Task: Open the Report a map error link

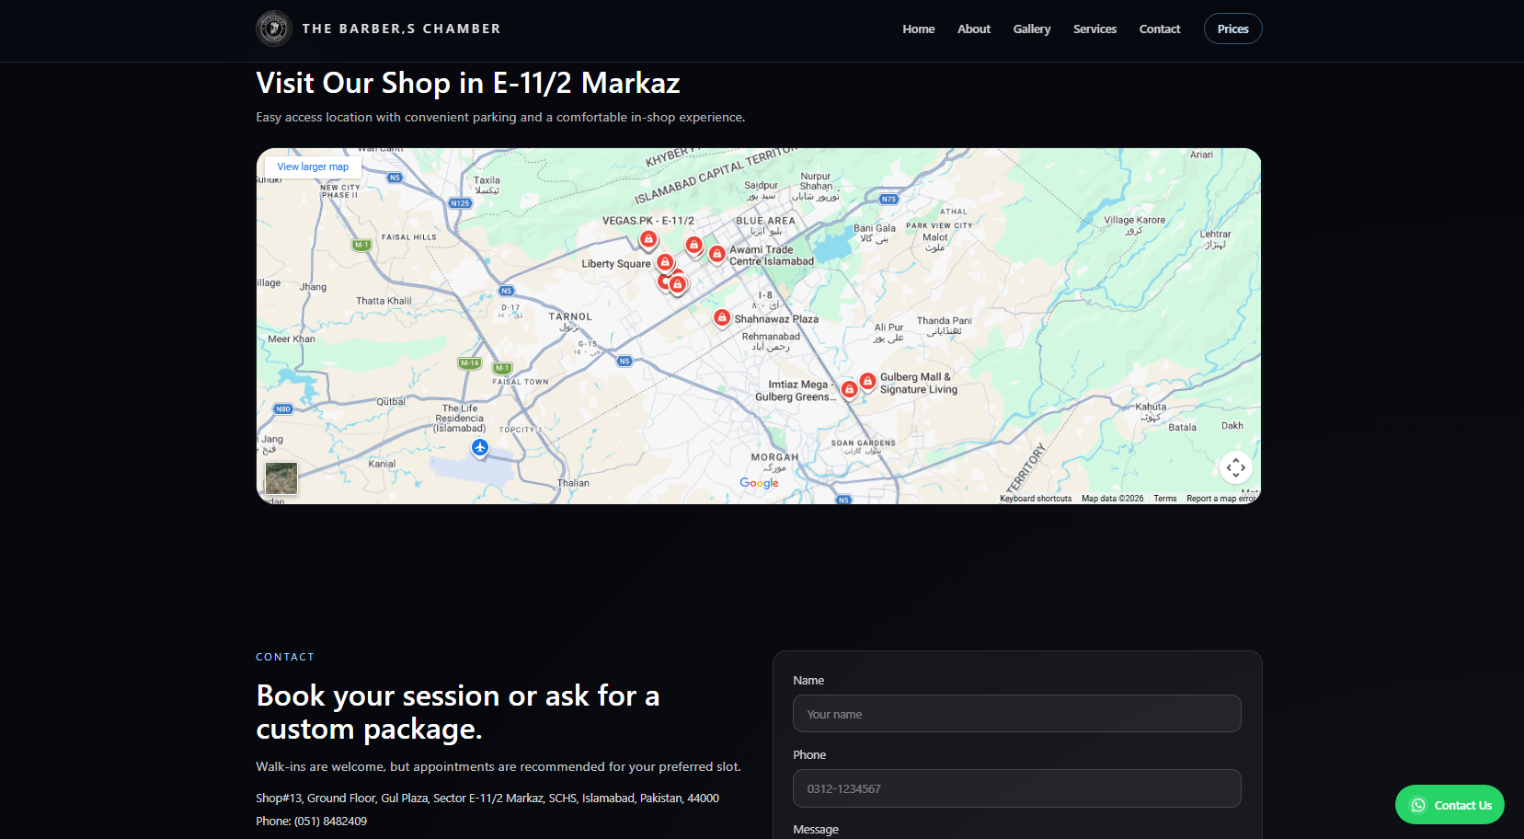Action: tap(1220, 499)
